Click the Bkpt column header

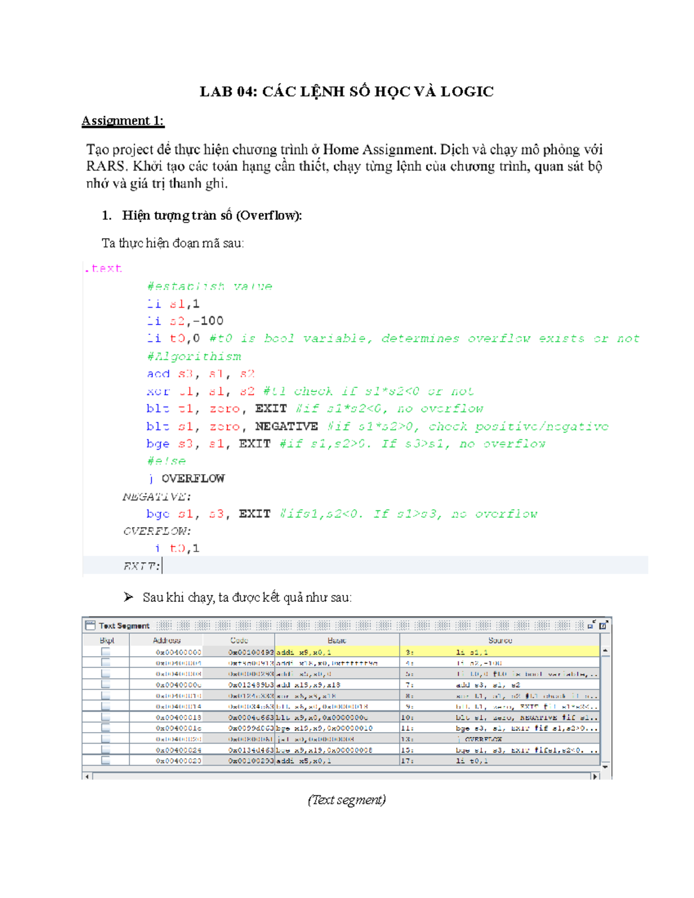tap(106, 640)
